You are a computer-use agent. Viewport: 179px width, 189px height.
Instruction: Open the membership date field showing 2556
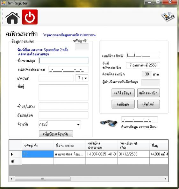pyautogui.click(x=143, y=65)
